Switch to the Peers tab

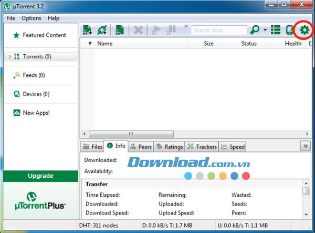tap(141, 147)
